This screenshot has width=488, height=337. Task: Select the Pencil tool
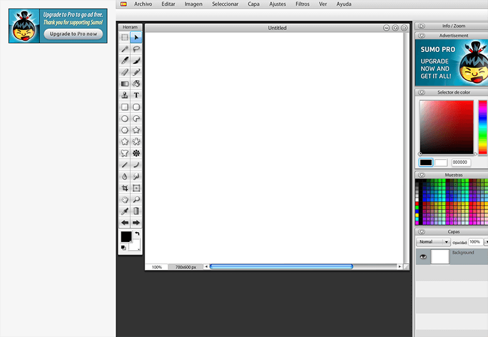(136, 72)
